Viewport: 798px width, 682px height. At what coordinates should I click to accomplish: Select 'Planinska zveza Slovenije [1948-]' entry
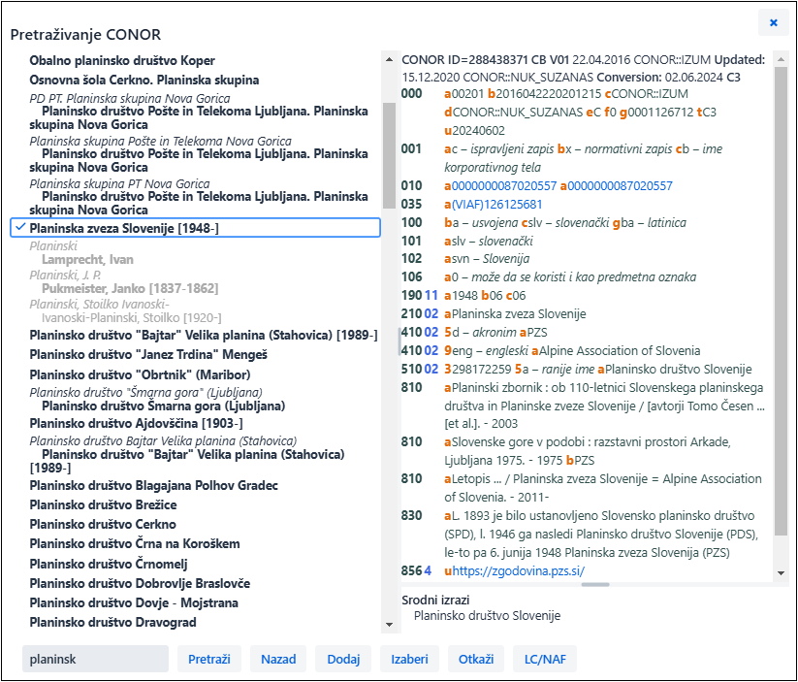pos(196,228)
